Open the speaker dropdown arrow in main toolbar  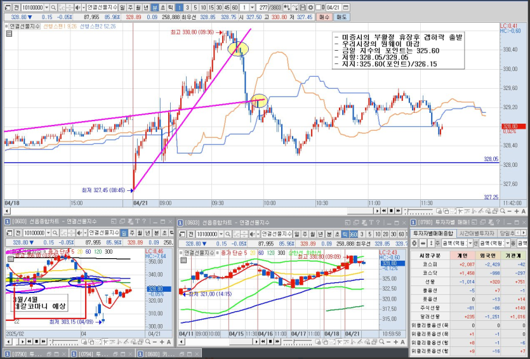point(84,8)
